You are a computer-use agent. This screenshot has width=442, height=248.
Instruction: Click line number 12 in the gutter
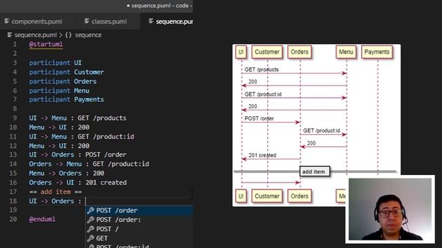[13, 145]
